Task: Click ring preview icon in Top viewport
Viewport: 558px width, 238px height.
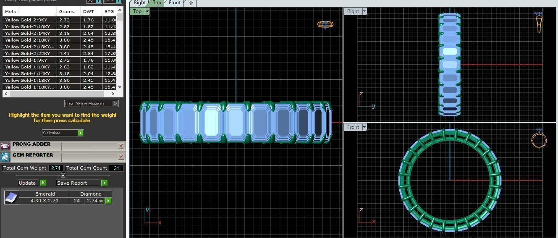Action: point(325,25)
